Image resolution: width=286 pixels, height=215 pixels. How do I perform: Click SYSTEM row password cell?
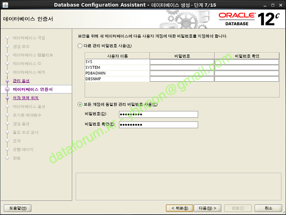(182, 68)
